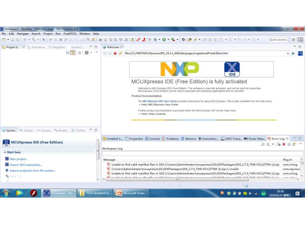Collapse the Start here section

pyautogui.click(x=5, y=152)
